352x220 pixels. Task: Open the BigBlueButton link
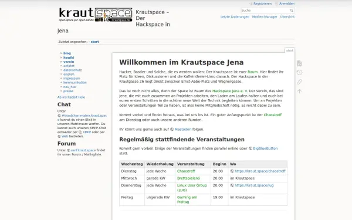tap(265, 148)
